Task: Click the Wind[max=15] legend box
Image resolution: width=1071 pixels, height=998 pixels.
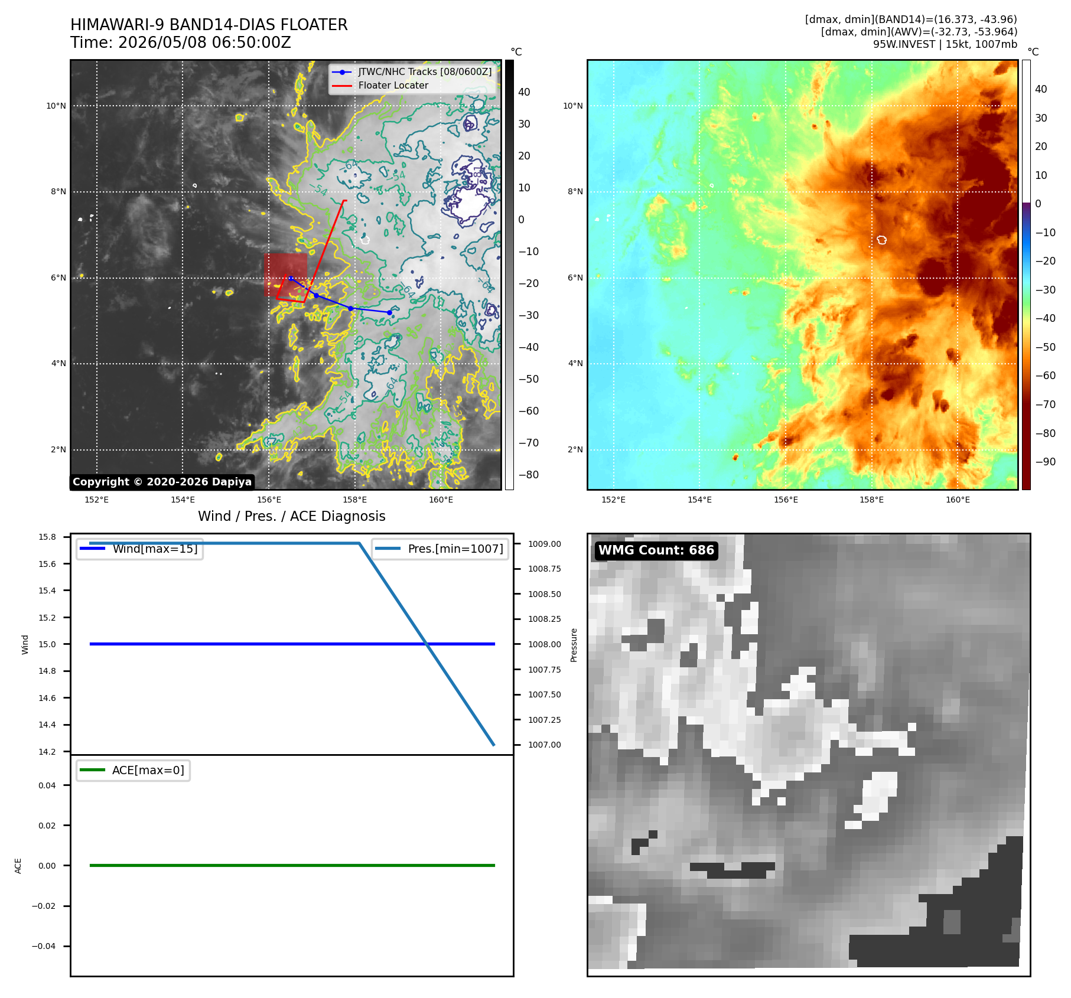Action: click(x=139, y=549)
